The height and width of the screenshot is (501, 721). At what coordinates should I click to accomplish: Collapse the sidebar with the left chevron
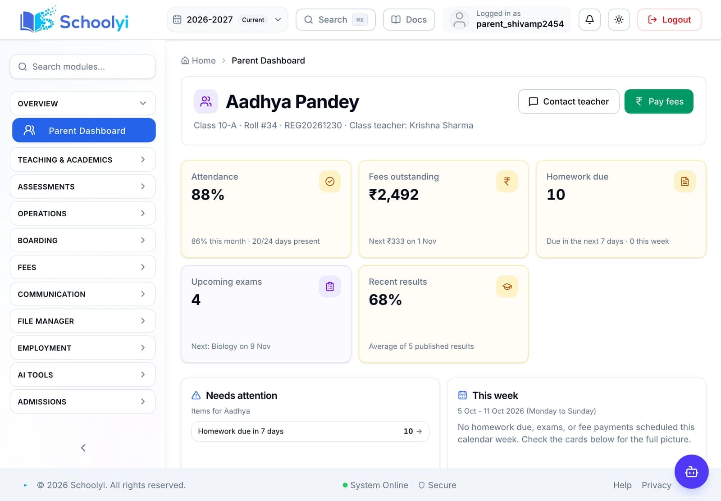[83, 447]
